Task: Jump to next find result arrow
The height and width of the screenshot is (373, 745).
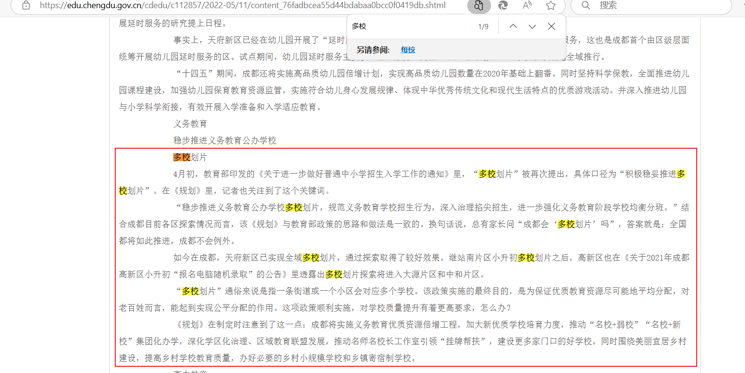Action: (x=532, y=26)
